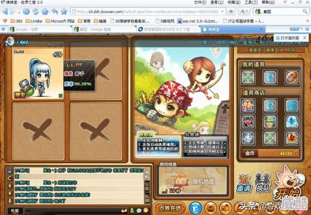311x215 pixels.
Task: Switch to the 公会 chat tab
Action: pyautogui.click(x=147, y=186)
